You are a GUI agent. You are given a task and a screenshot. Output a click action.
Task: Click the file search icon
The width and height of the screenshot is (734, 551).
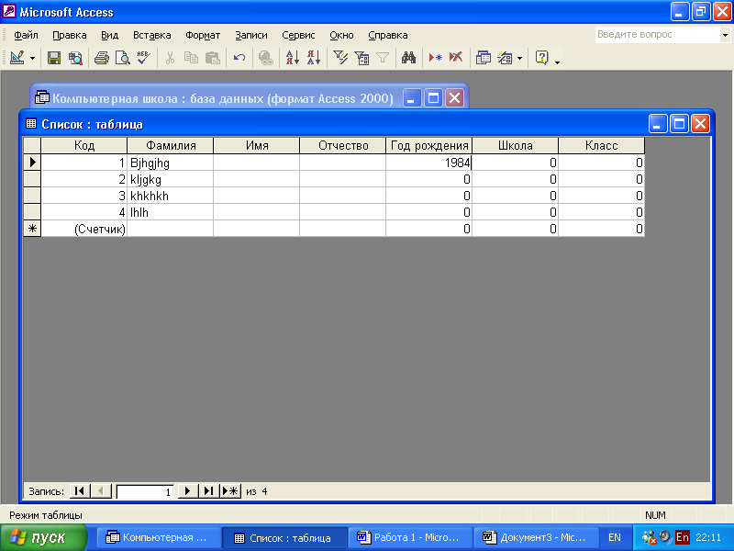tap(75, 58)
